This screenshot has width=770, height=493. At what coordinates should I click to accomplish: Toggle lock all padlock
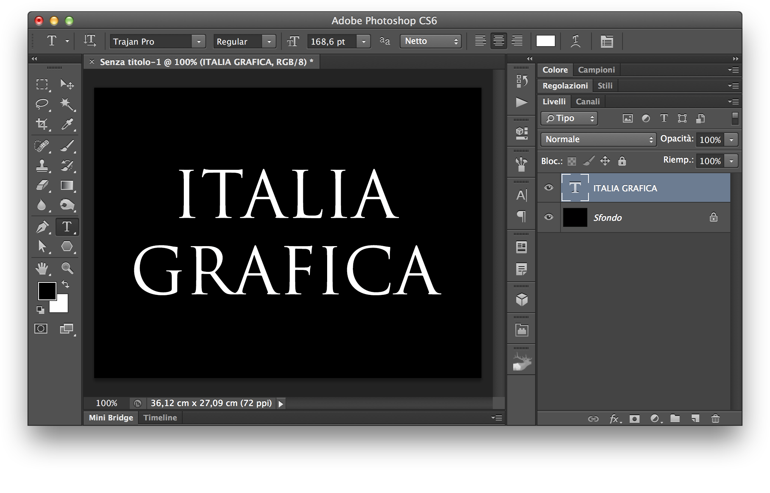622,161
